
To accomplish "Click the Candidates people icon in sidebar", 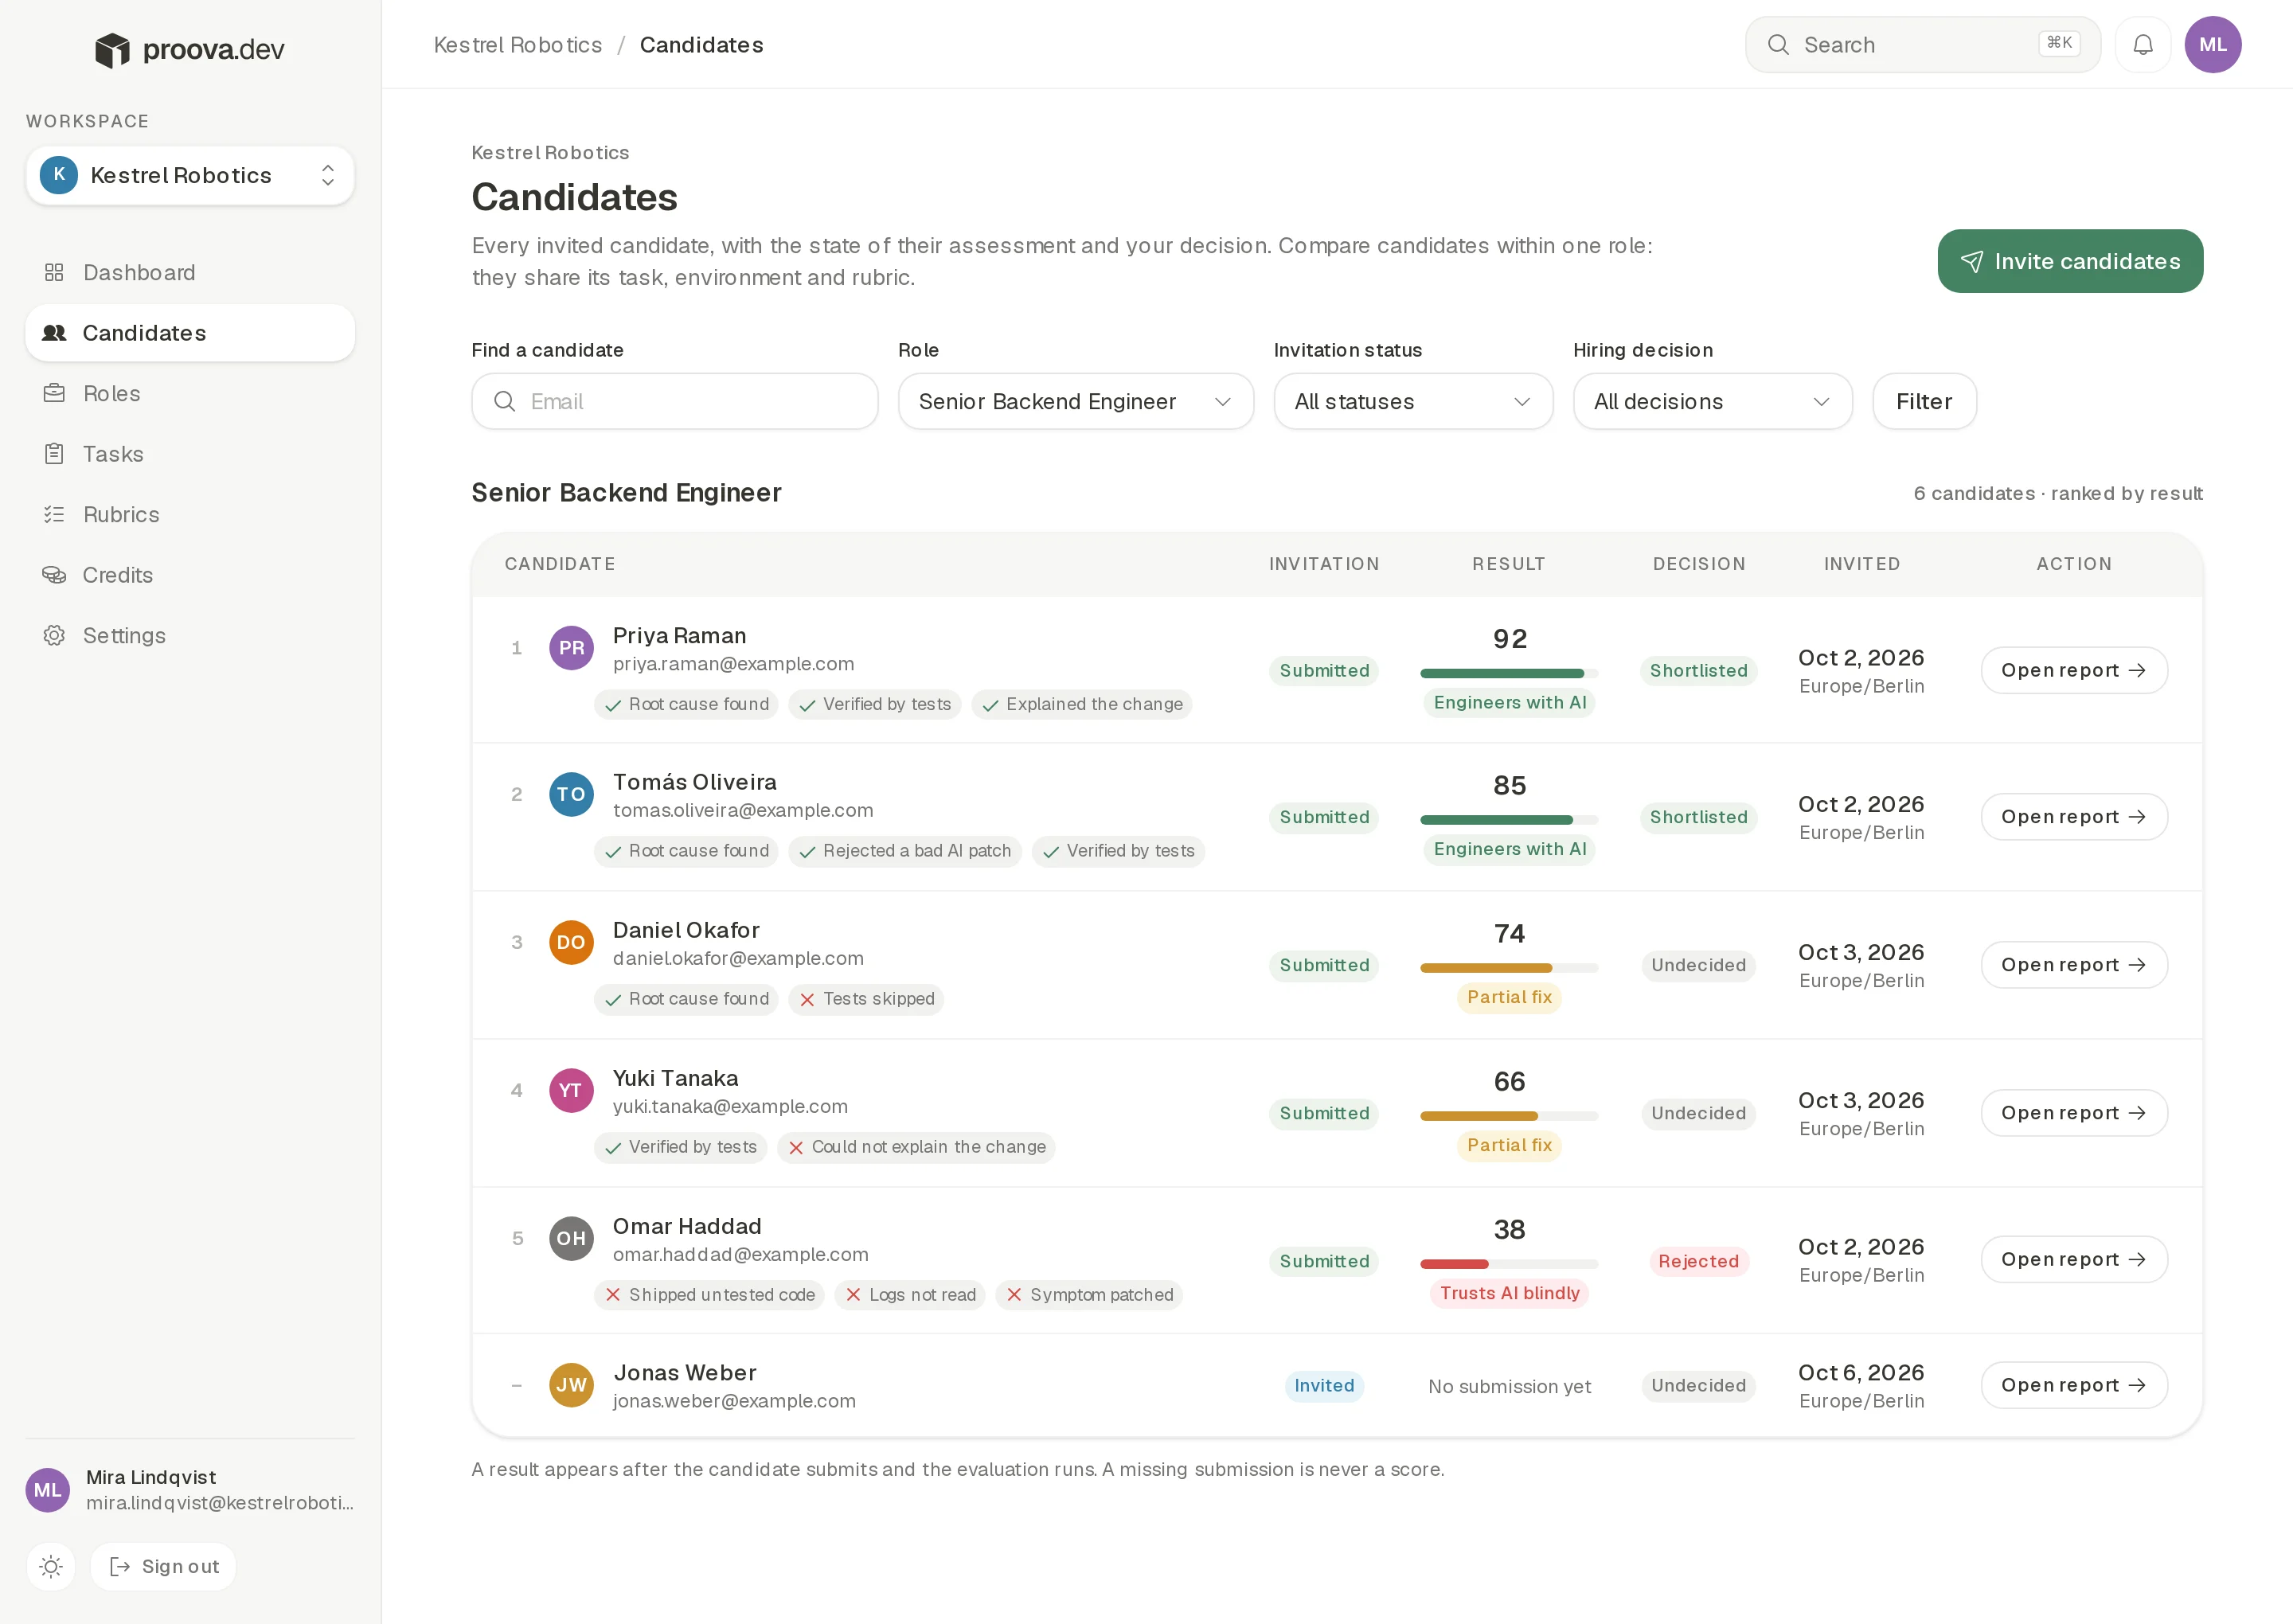I will tap(54, 333).
